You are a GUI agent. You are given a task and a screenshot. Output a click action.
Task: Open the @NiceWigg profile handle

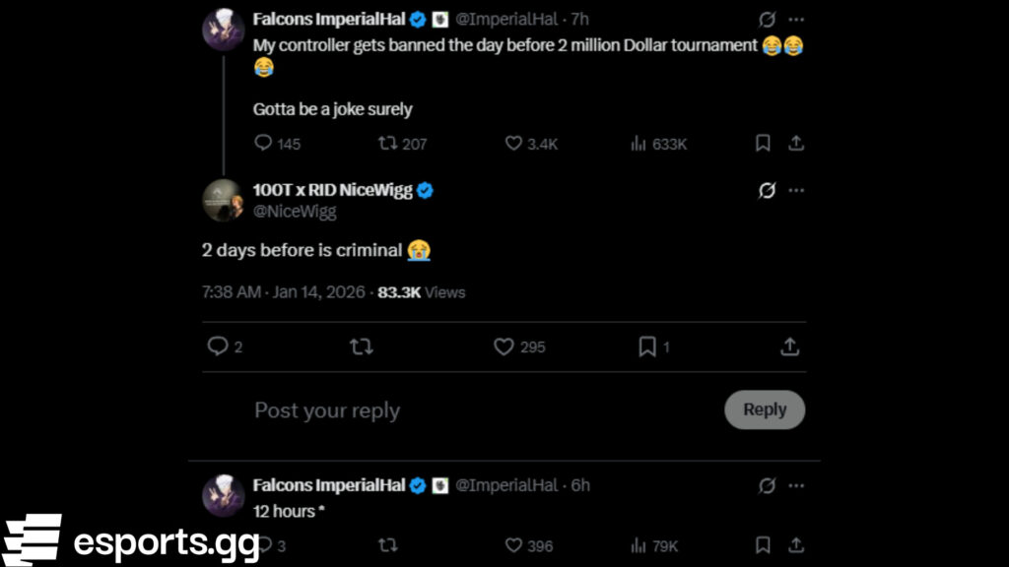click(x=295, y=212)
